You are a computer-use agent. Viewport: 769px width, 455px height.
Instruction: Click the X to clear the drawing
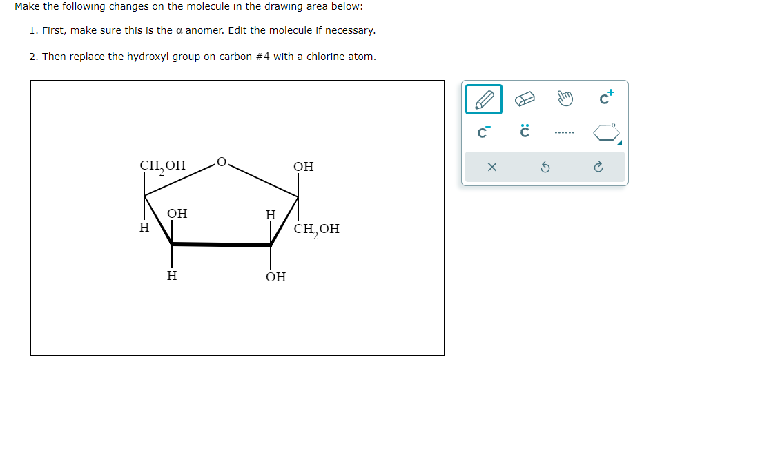point(493,168)
